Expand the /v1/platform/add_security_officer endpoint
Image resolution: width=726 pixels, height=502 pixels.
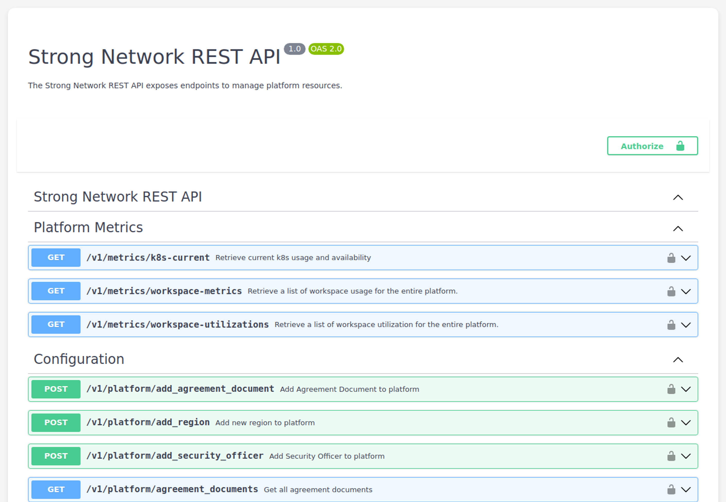pyautogui.click(x=686, y=456)
